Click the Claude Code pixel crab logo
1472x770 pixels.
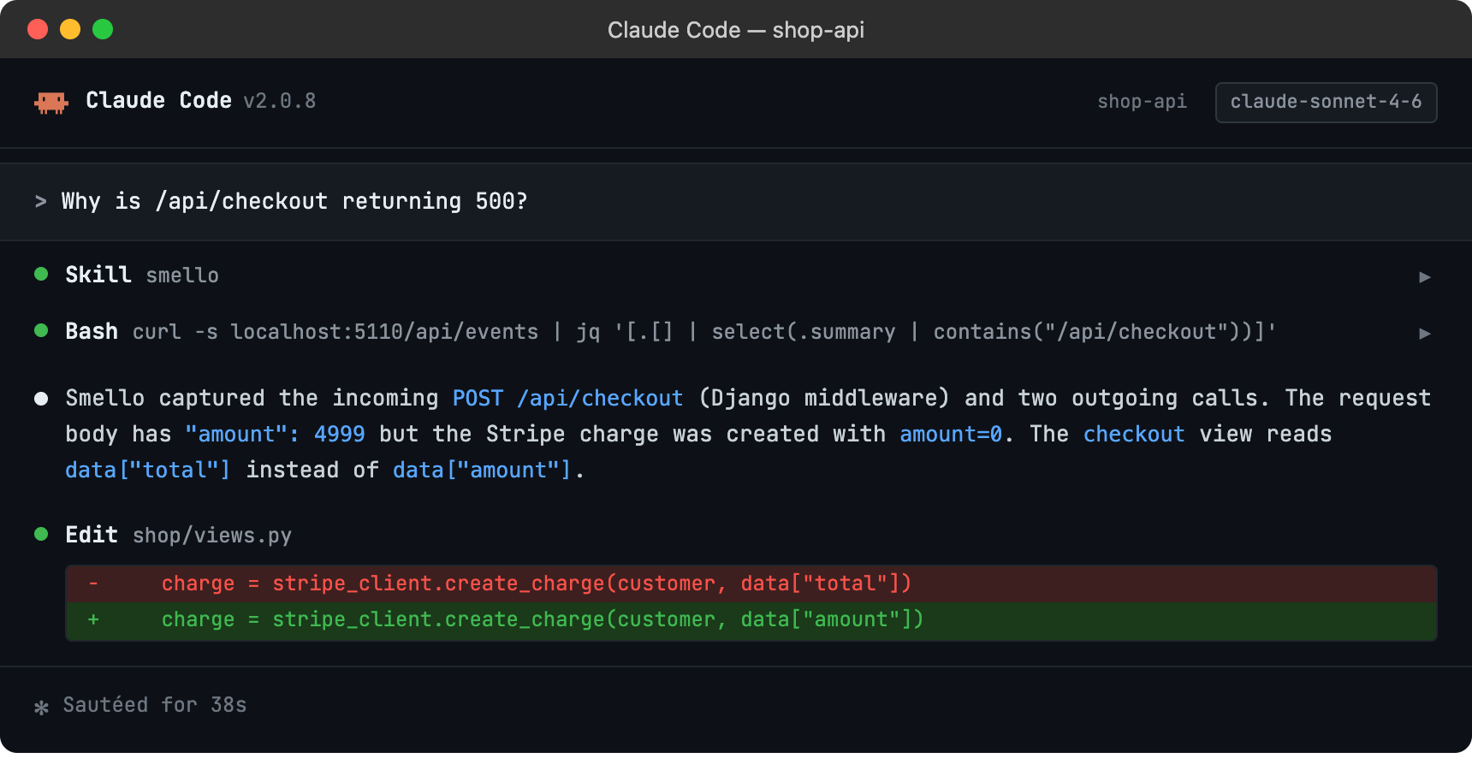(51, 103)
